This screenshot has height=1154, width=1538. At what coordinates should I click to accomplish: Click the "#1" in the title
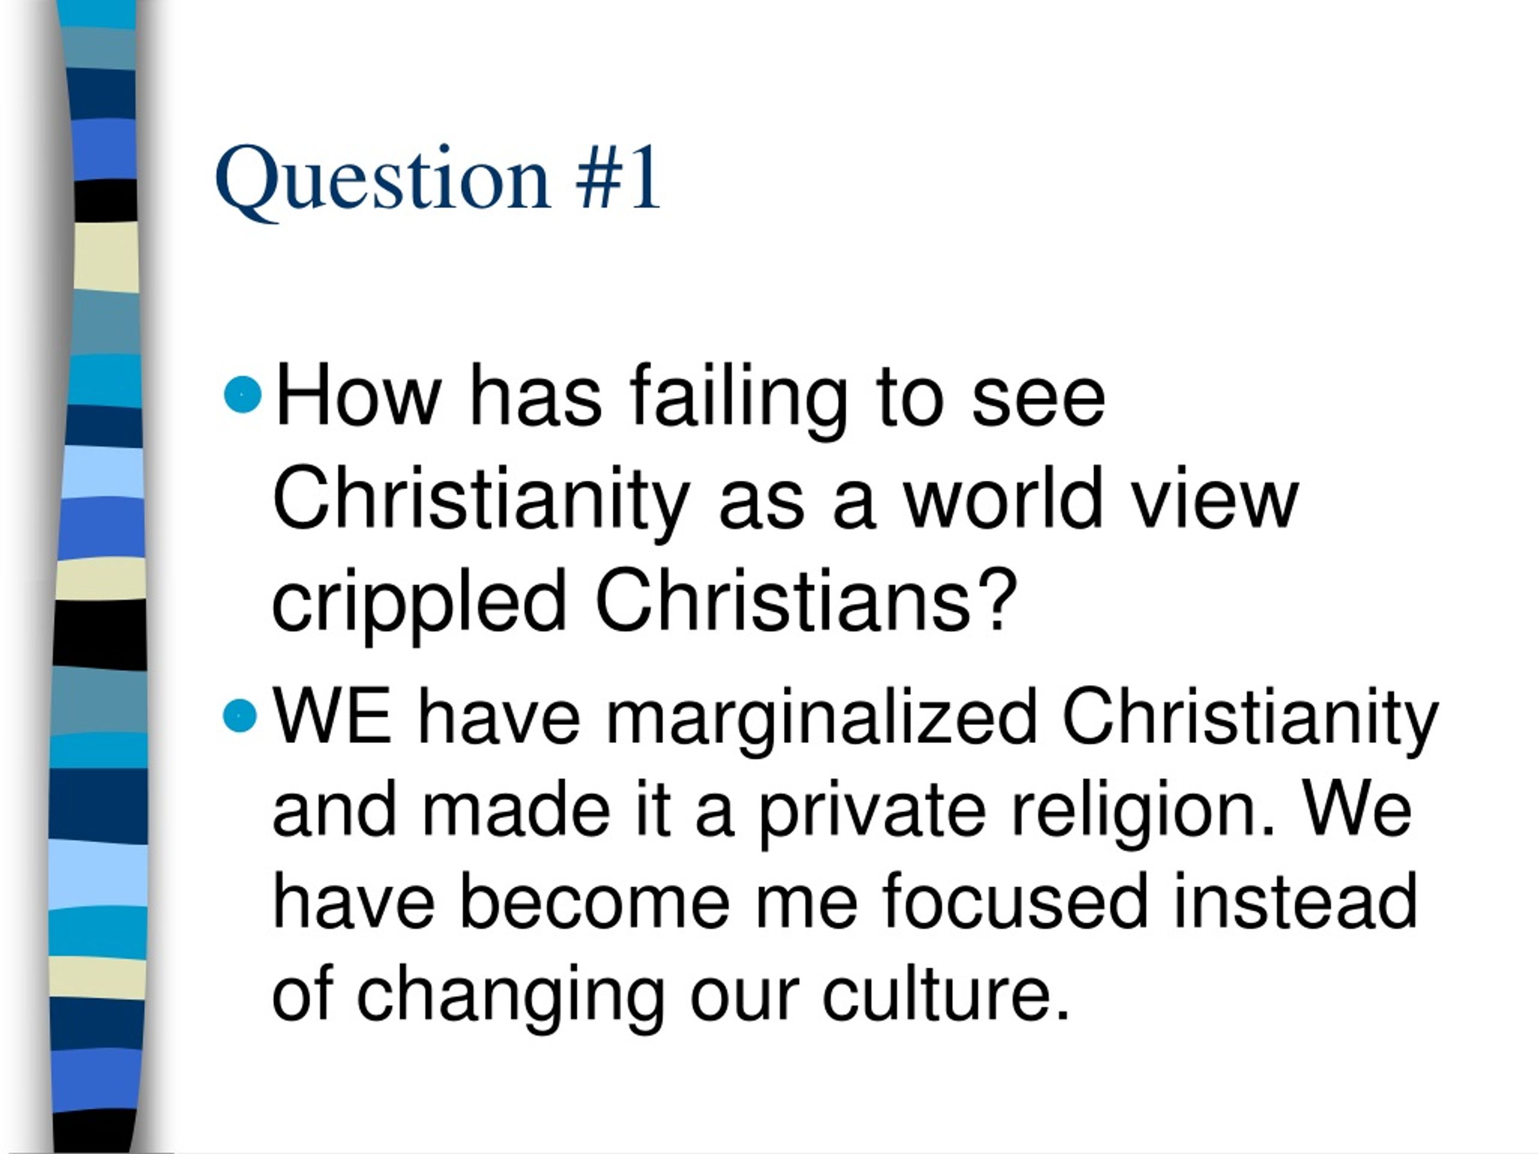(618, 176)
